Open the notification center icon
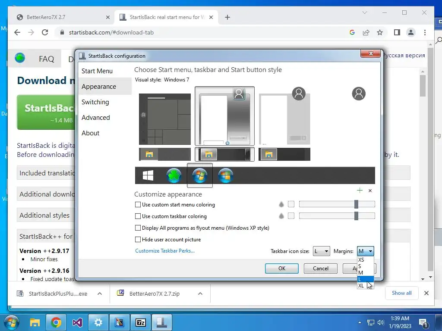The width and height of the screenshot is (442, 331). pyautogui.click(x=423, y=322)
